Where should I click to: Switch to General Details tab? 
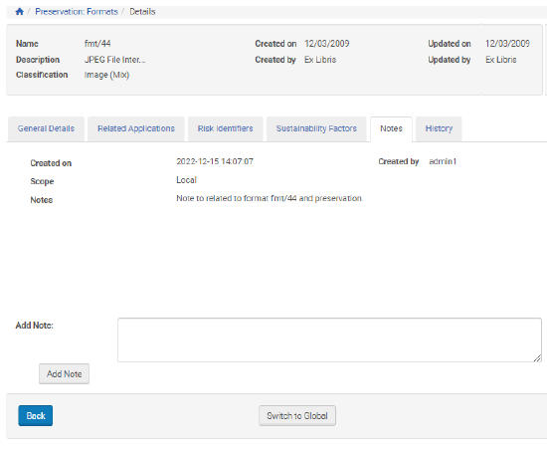coord(46,128)
